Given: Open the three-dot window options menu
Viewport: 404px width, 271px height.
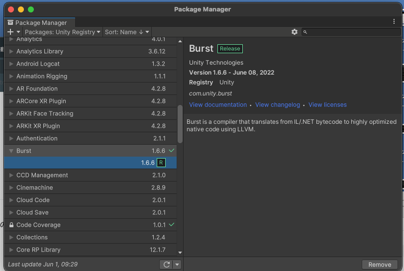Looking at the screenshot, I should [394, 21].
